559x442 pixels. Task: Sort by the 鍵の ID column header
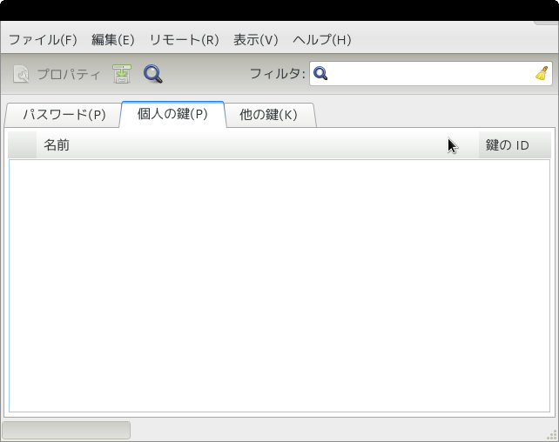[515, 145]
